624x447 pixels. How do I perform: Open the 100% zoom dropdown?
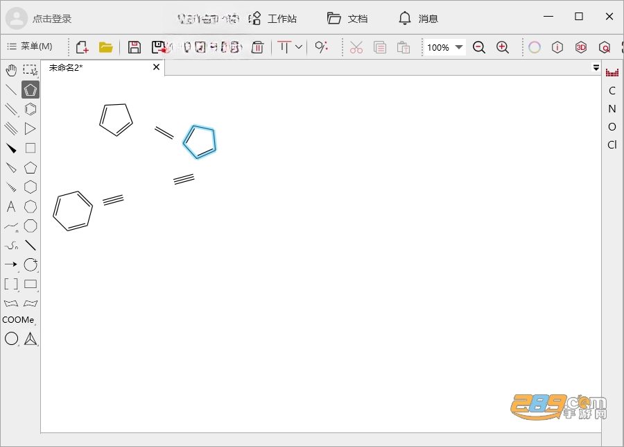[x=444, y=47]
